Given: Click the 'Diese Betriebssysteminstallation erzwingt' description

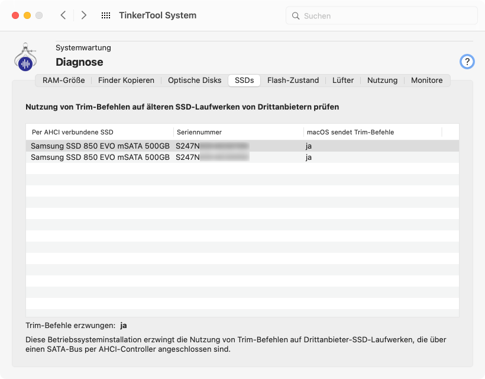Looking at the screenshot, I should pos(235,344).
